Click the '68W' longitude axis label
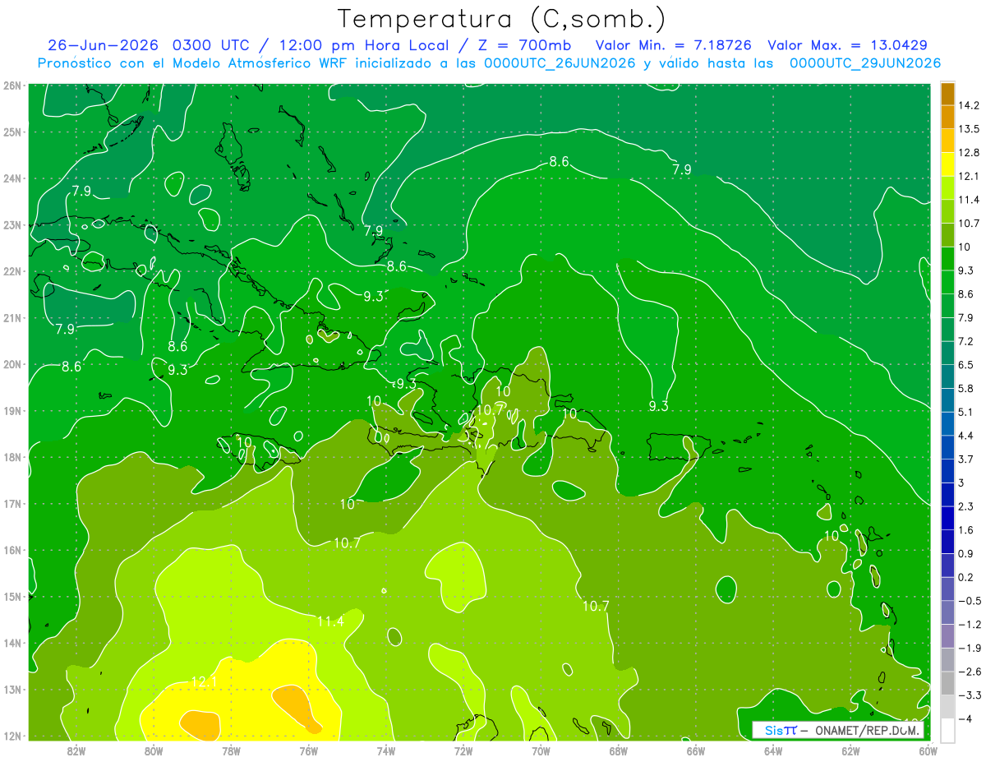Image resolution: width=986 pixels, height=762 pixels. 618,750
